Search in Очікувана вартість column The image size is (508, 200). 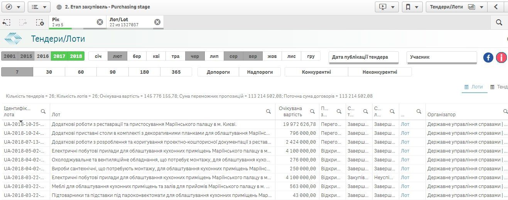[x=313, y=111]
